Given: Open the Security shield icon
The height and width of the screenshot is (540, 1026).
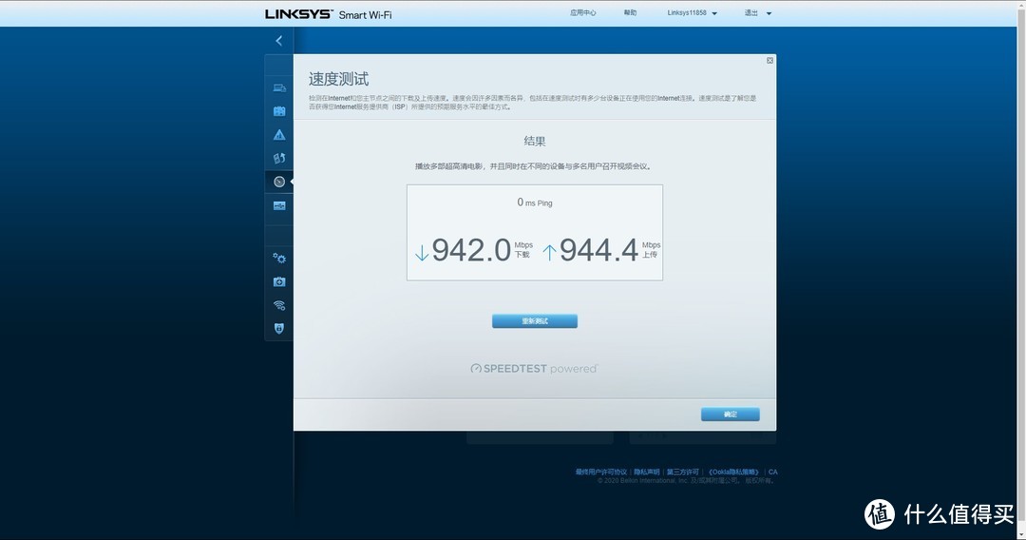Looking at the screenshot, I should click(279, 329).
